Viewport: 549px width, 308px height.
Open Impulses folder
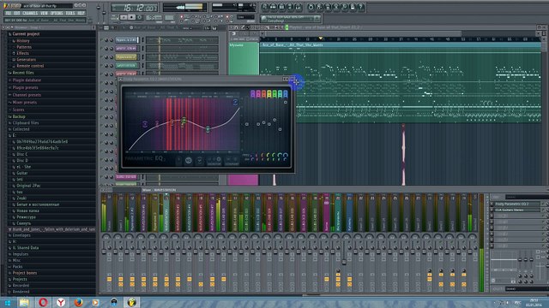(x=21, y=254)
